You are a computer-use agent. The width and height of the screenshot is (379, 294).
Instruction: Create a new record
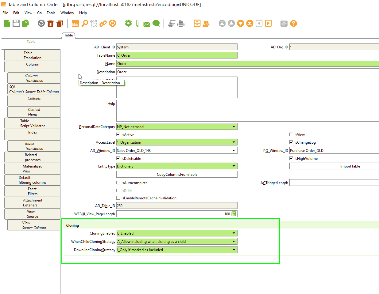7,23
